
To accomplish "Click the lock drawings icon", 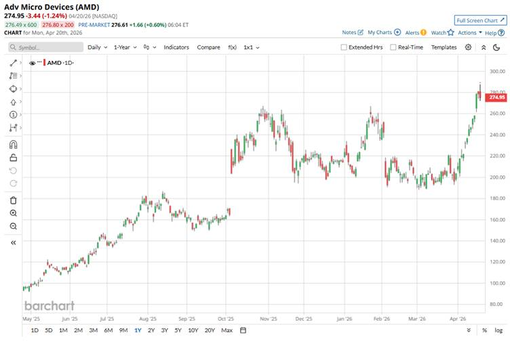I will 13,157.
